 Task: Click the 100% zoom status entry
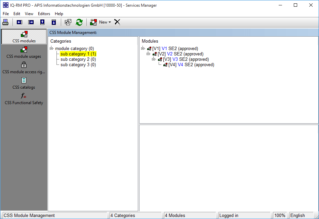click(x=280, y=215)
